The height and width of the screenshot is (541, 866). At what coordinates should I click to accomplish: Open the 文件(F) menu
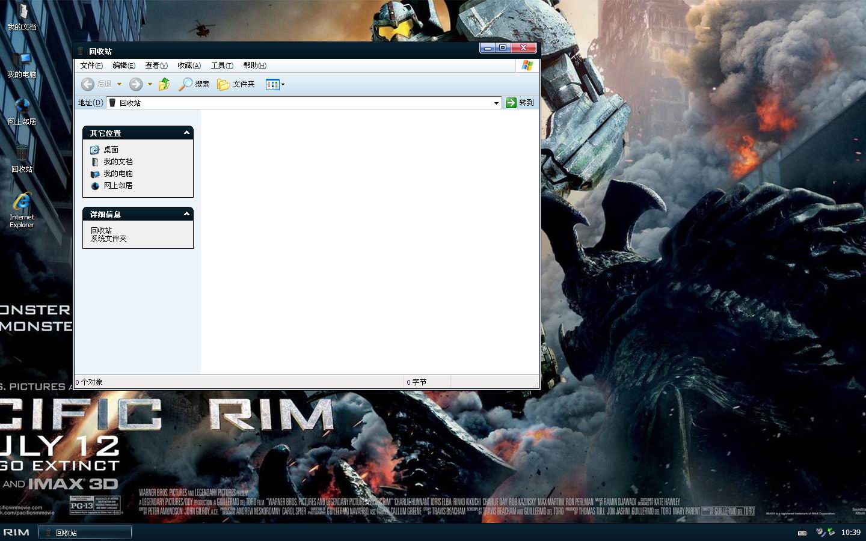coord(91,66)
